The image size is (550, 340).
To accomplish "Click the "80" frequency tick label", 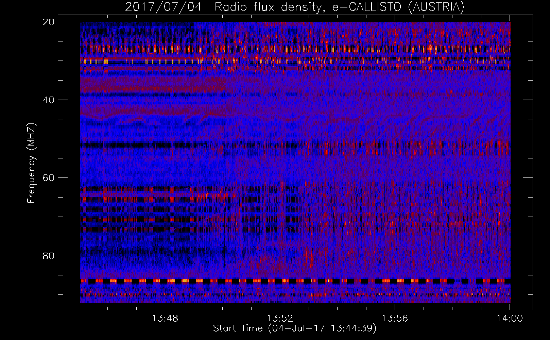I will pos(49,256).
